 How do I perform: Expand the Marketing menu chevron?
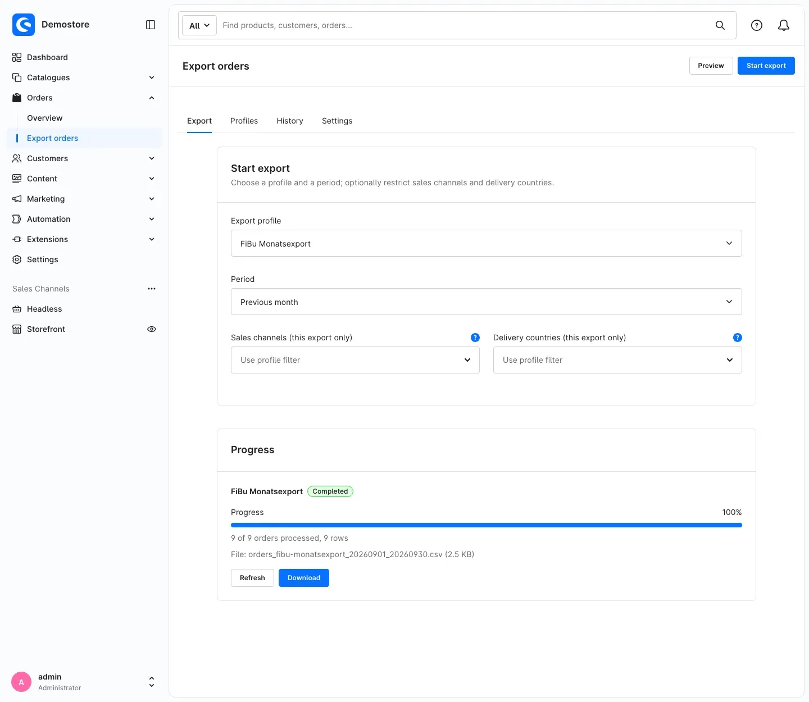click(152, 199)
